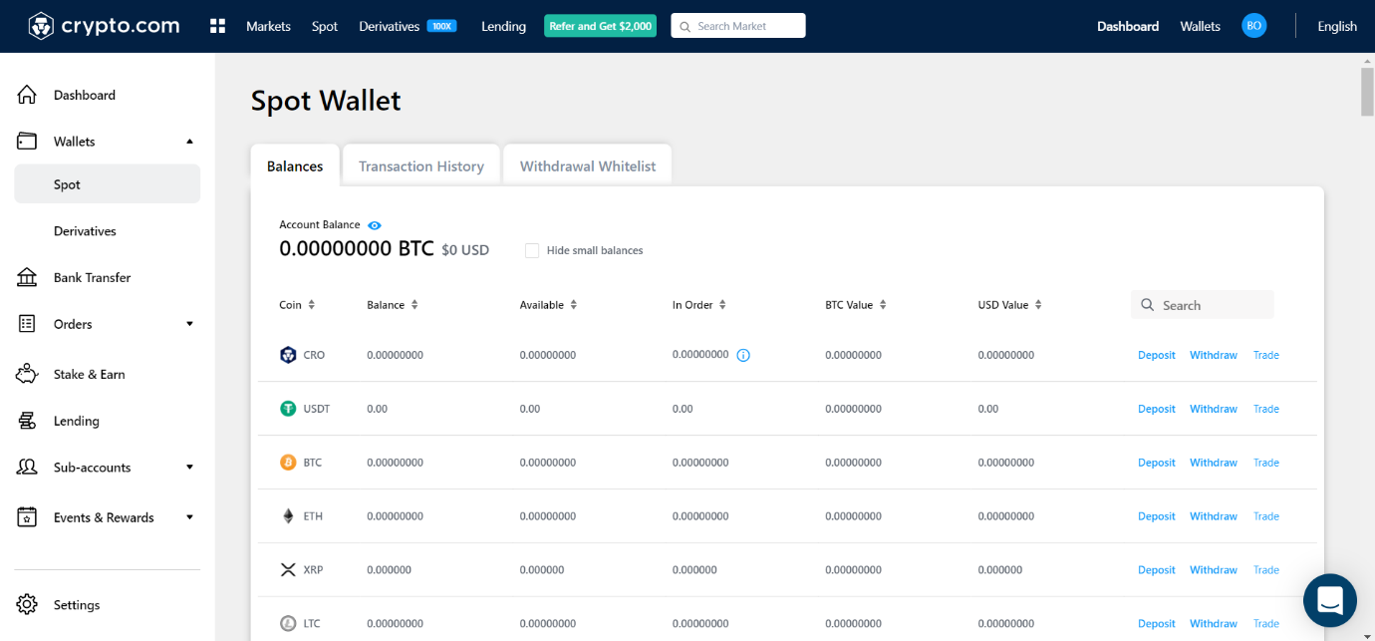
Task: Select the Balances tab
Action: (295, 165)
